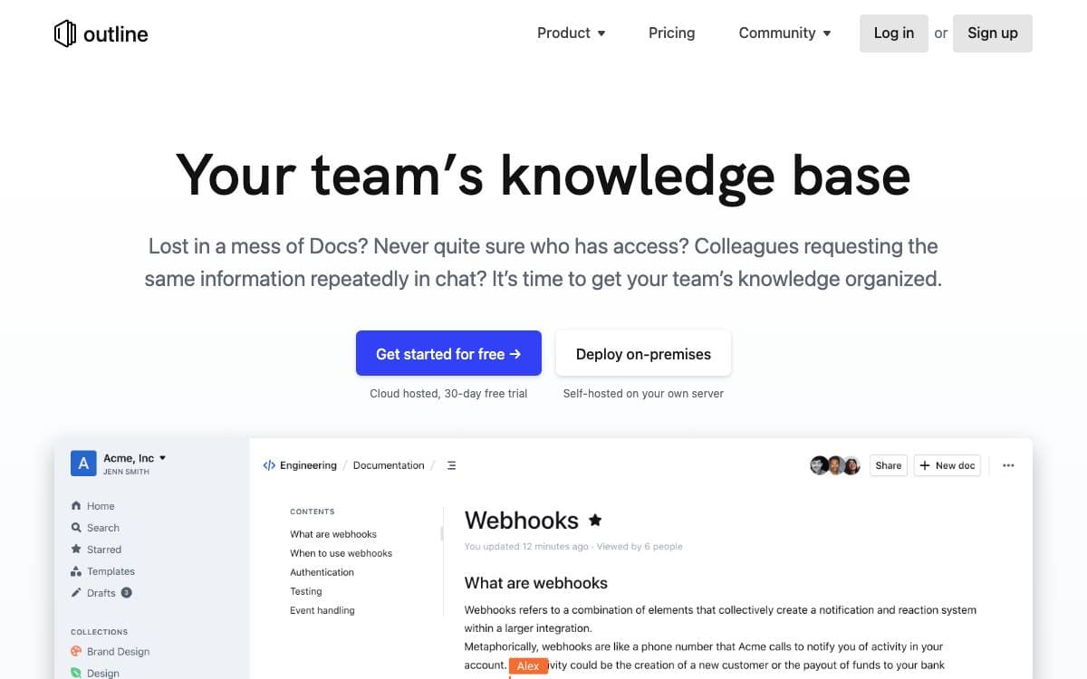Screen dimensions: 1087x679
Task: Jump to Authentication in contents
Action: pos(322,572)
